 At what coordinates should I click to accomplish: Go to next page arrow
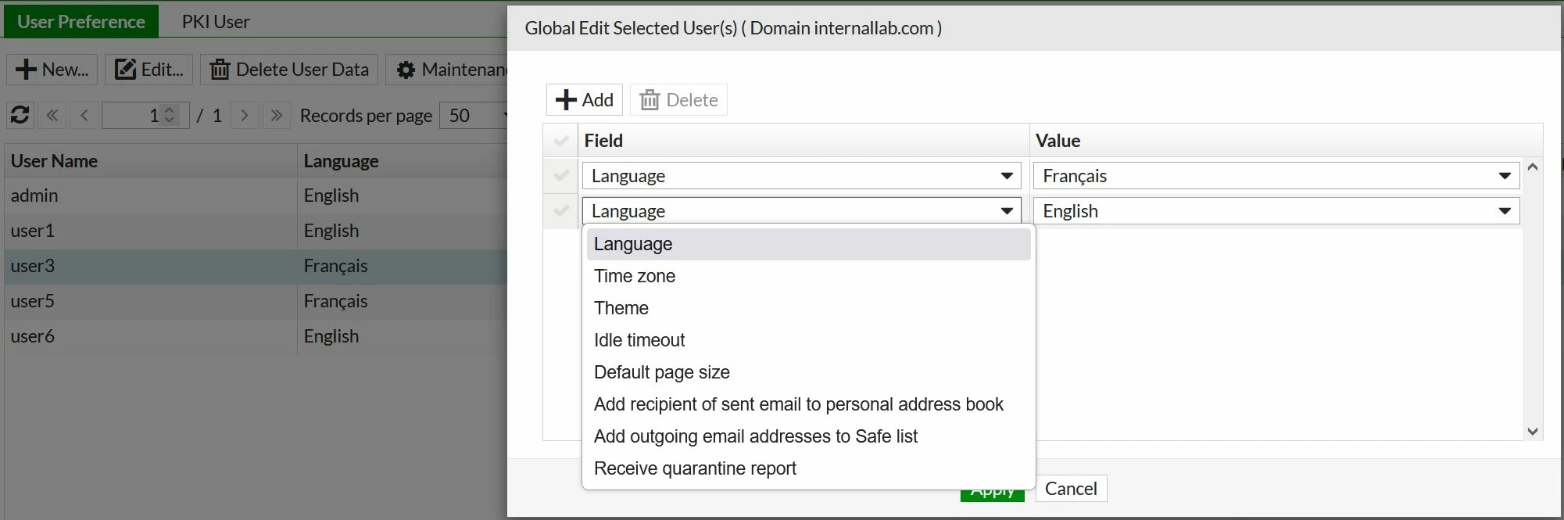(x=245, y=116)
